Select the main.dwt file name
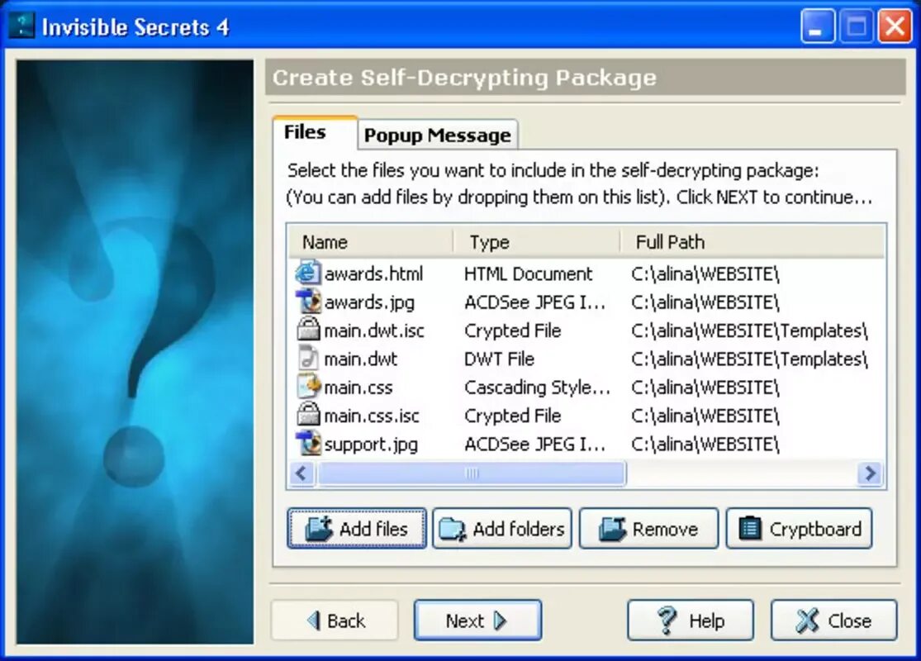The image size is (921, 661). pyautogui.click(x=361, y=359)
